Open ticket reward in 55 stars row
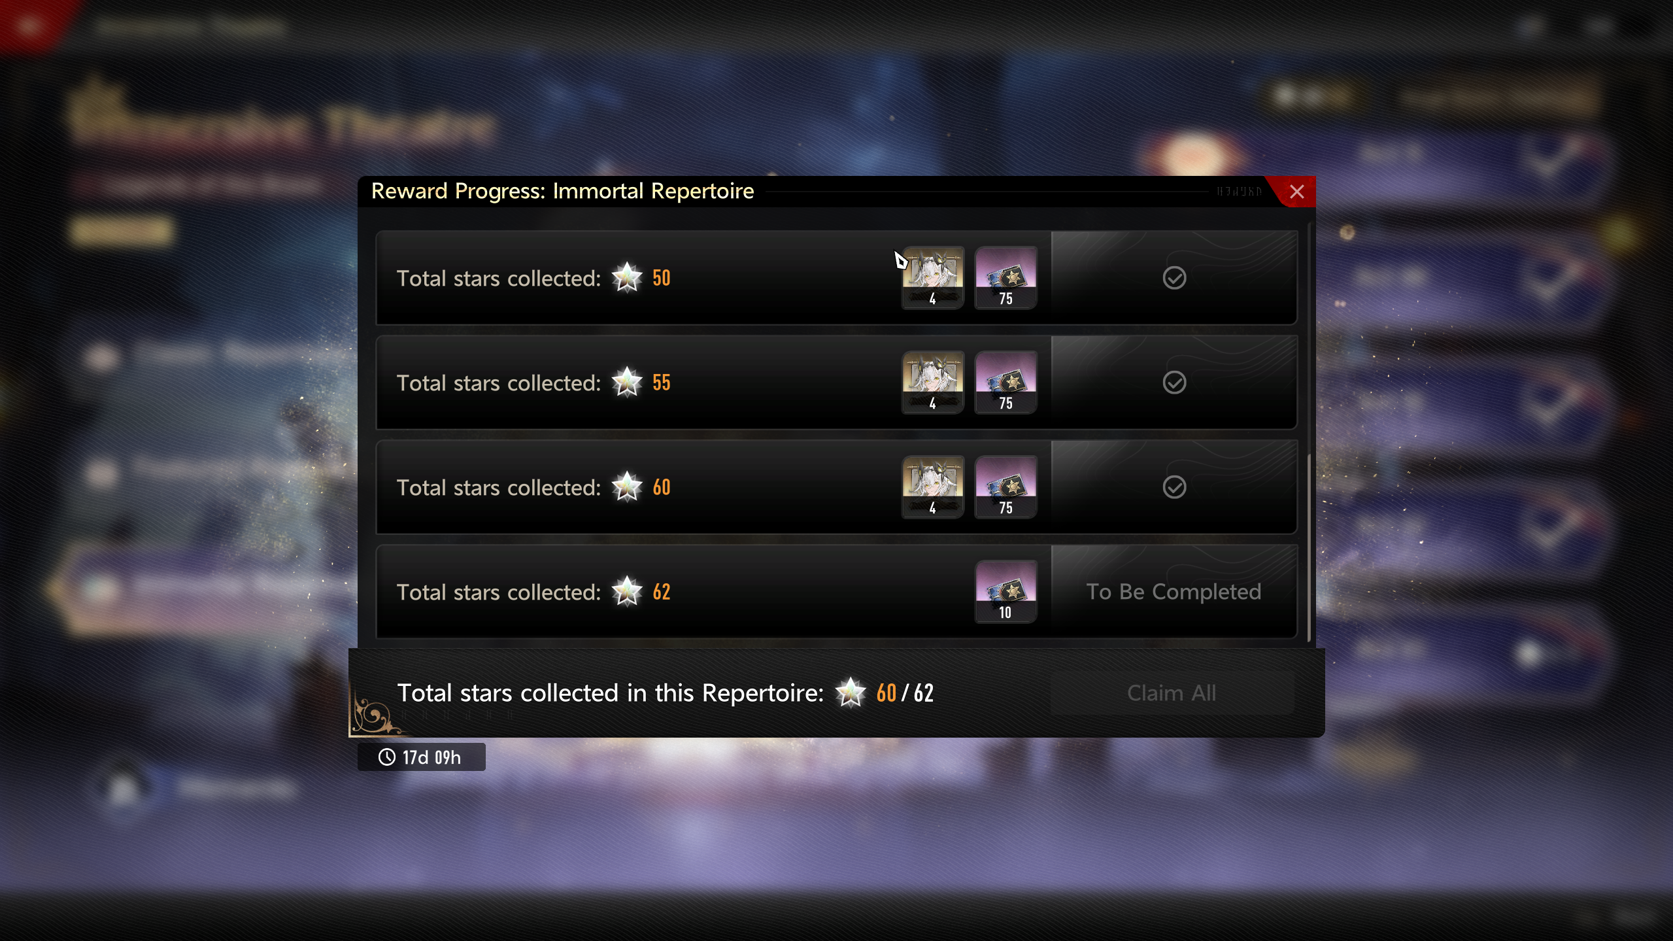This screenshot has height=941, width=1673. [x=1005, y=382]
